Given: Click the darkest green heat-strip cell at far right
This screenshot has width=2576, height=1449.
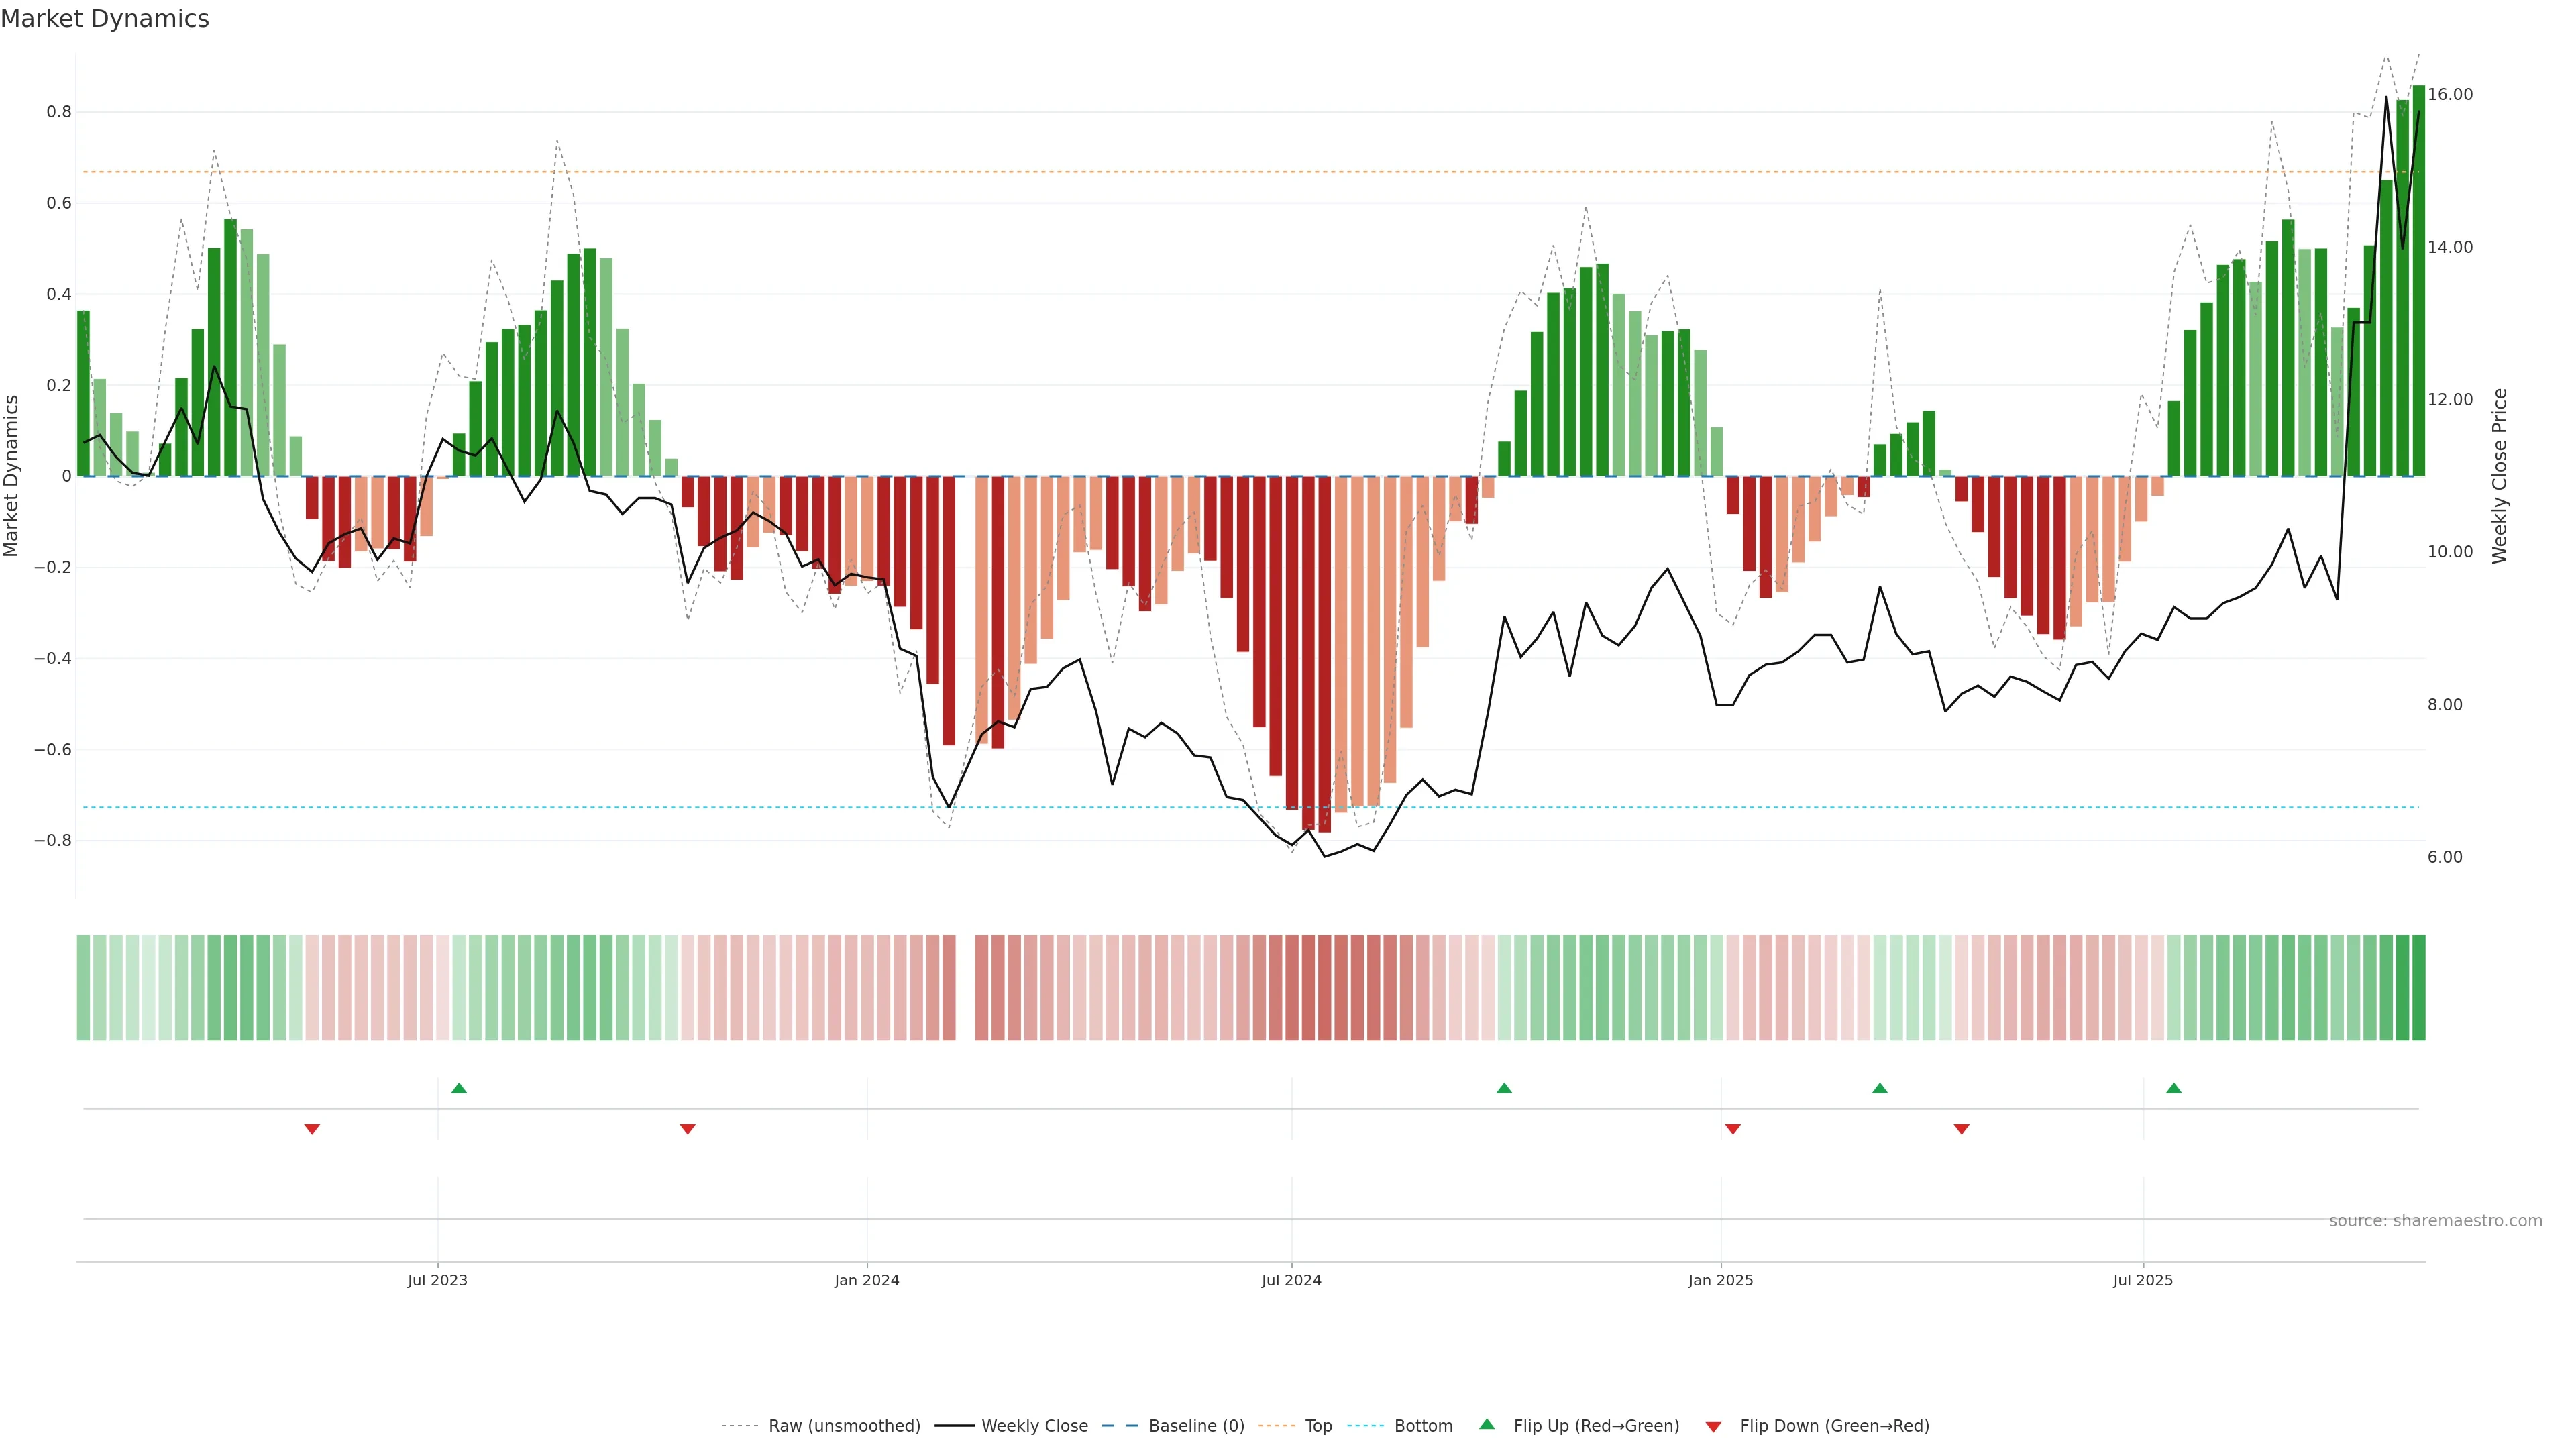Looking at the screenshot, I should pos(2418,988).
